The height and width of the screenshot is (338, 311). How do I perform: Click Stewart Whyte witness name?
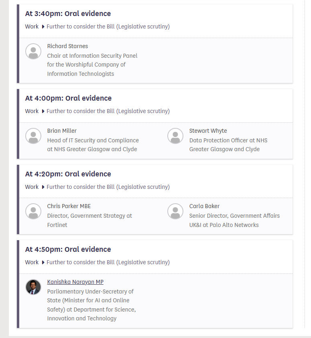coord(208,131)
